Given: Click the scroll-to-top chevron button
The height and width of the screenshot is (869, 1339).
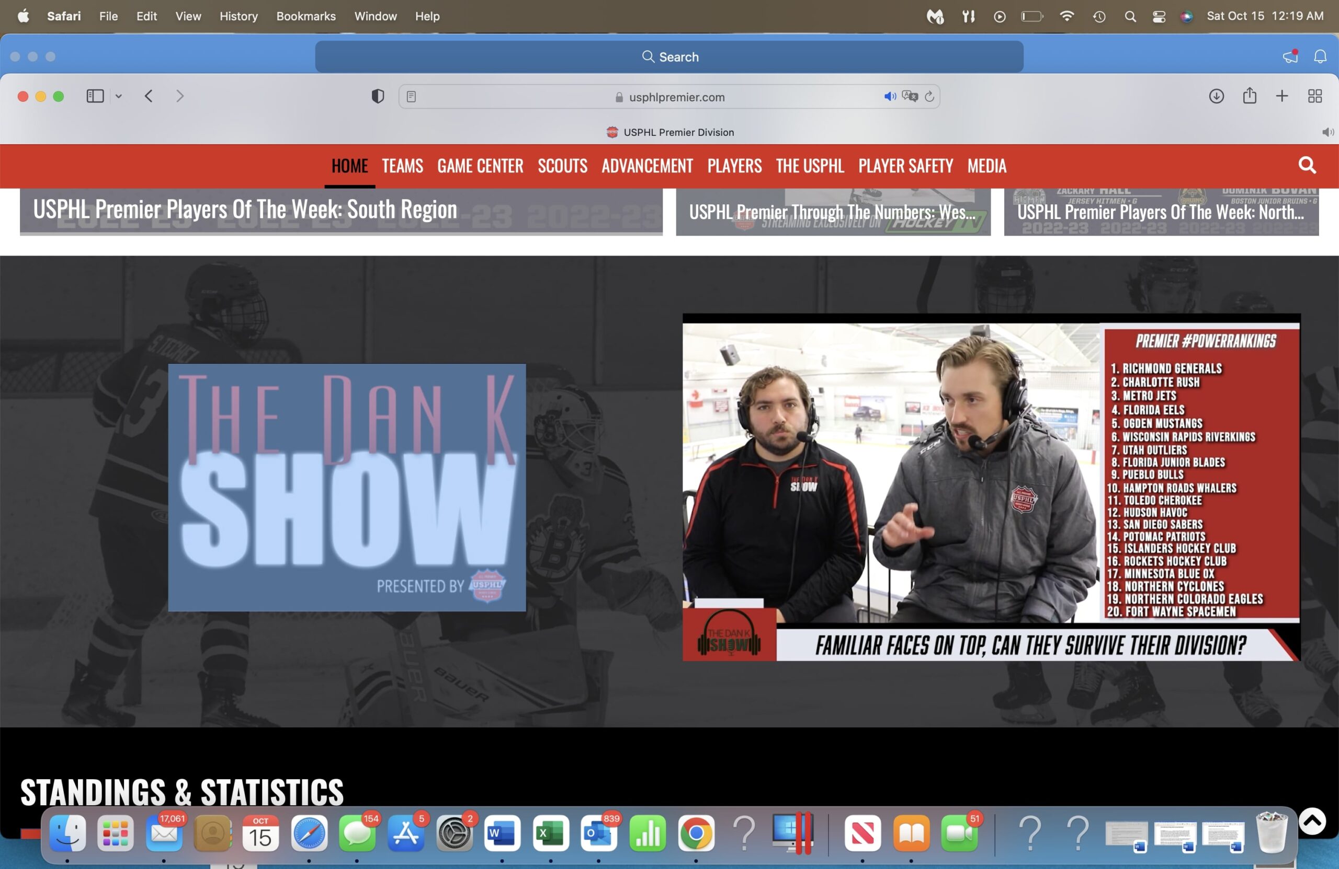Looking at the screenshot, I should 1312,820.
